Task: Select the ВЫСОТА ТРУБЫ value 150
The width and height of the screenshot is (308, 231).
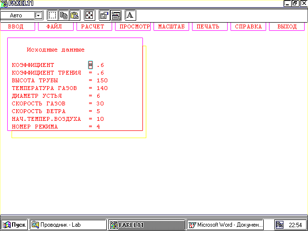Action: 102,80
